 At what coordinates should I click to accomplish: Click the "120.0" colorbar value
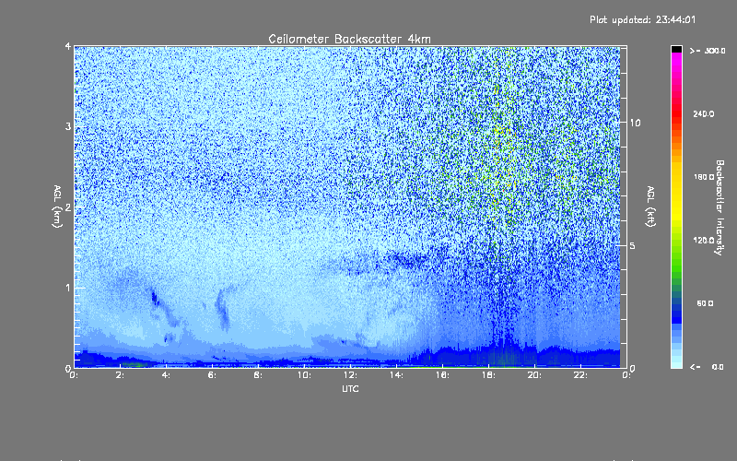[x=704, y=240]
